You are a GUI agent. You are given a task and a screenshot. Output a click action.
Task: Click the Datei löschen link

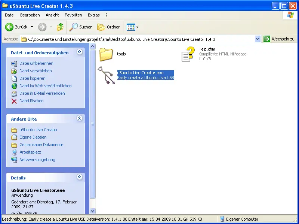click(x=31, y=101)
